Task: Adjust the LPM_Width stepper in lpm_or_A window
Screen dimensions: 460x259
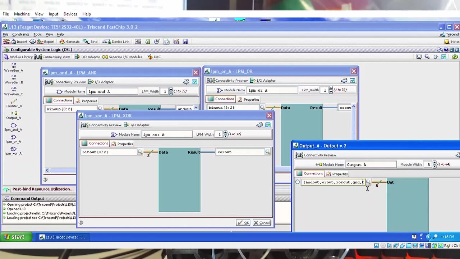Action: click(x=331, y=90)
